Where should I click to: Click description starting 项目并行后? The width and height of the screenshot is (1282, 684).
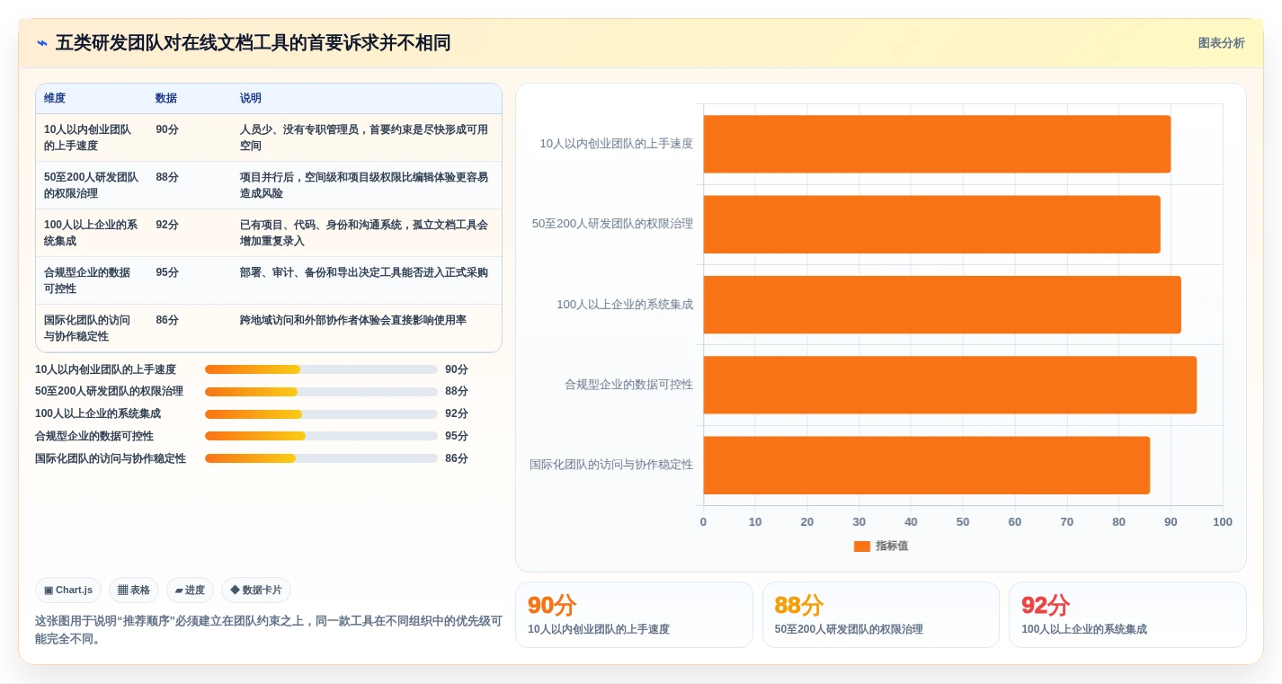click(364, 185)
